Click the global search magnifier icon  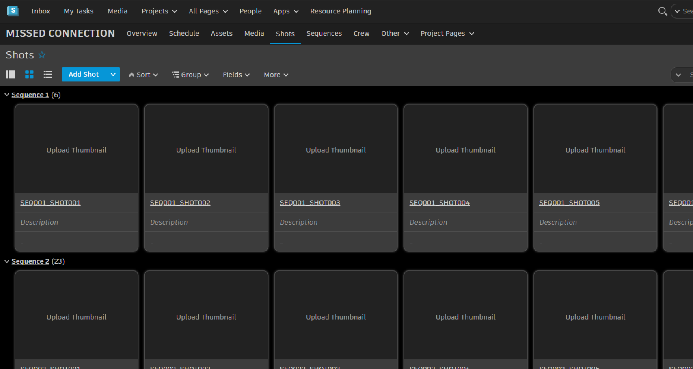point(662,11)
